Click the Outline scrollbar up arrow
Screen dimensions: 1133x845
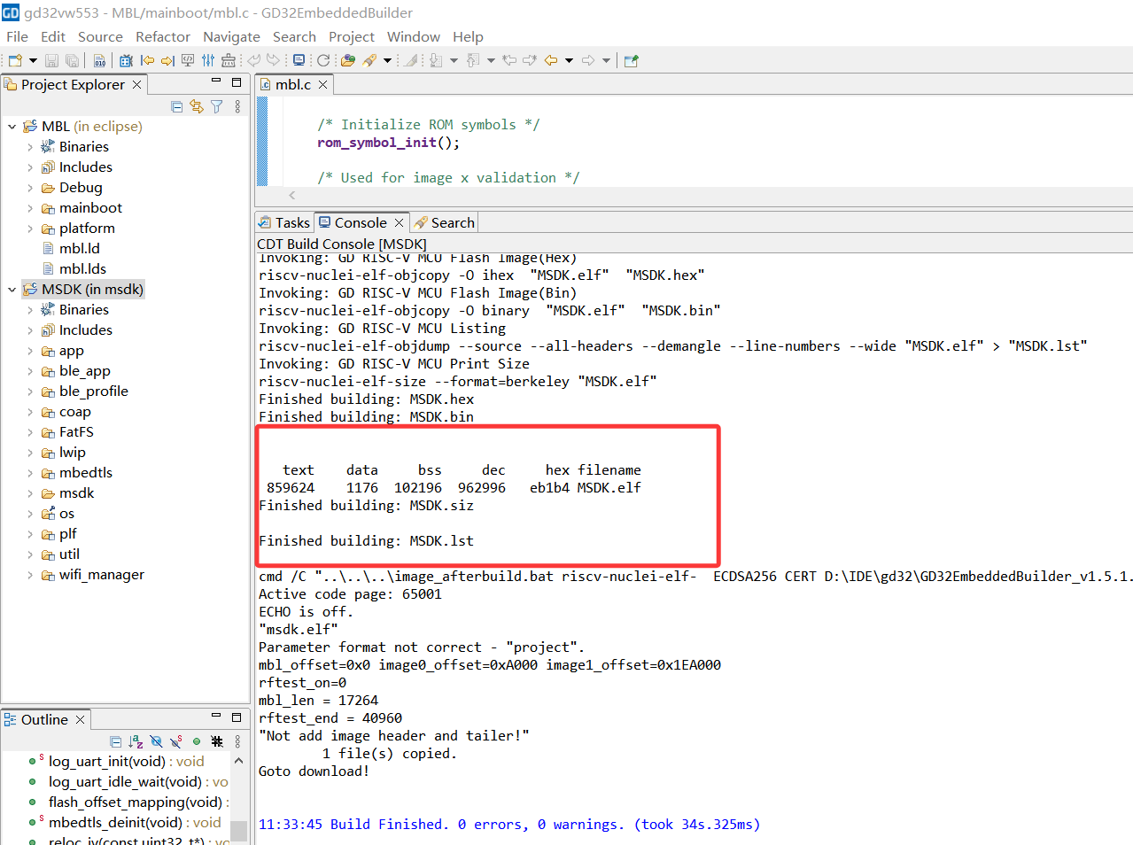coord(238,761)
